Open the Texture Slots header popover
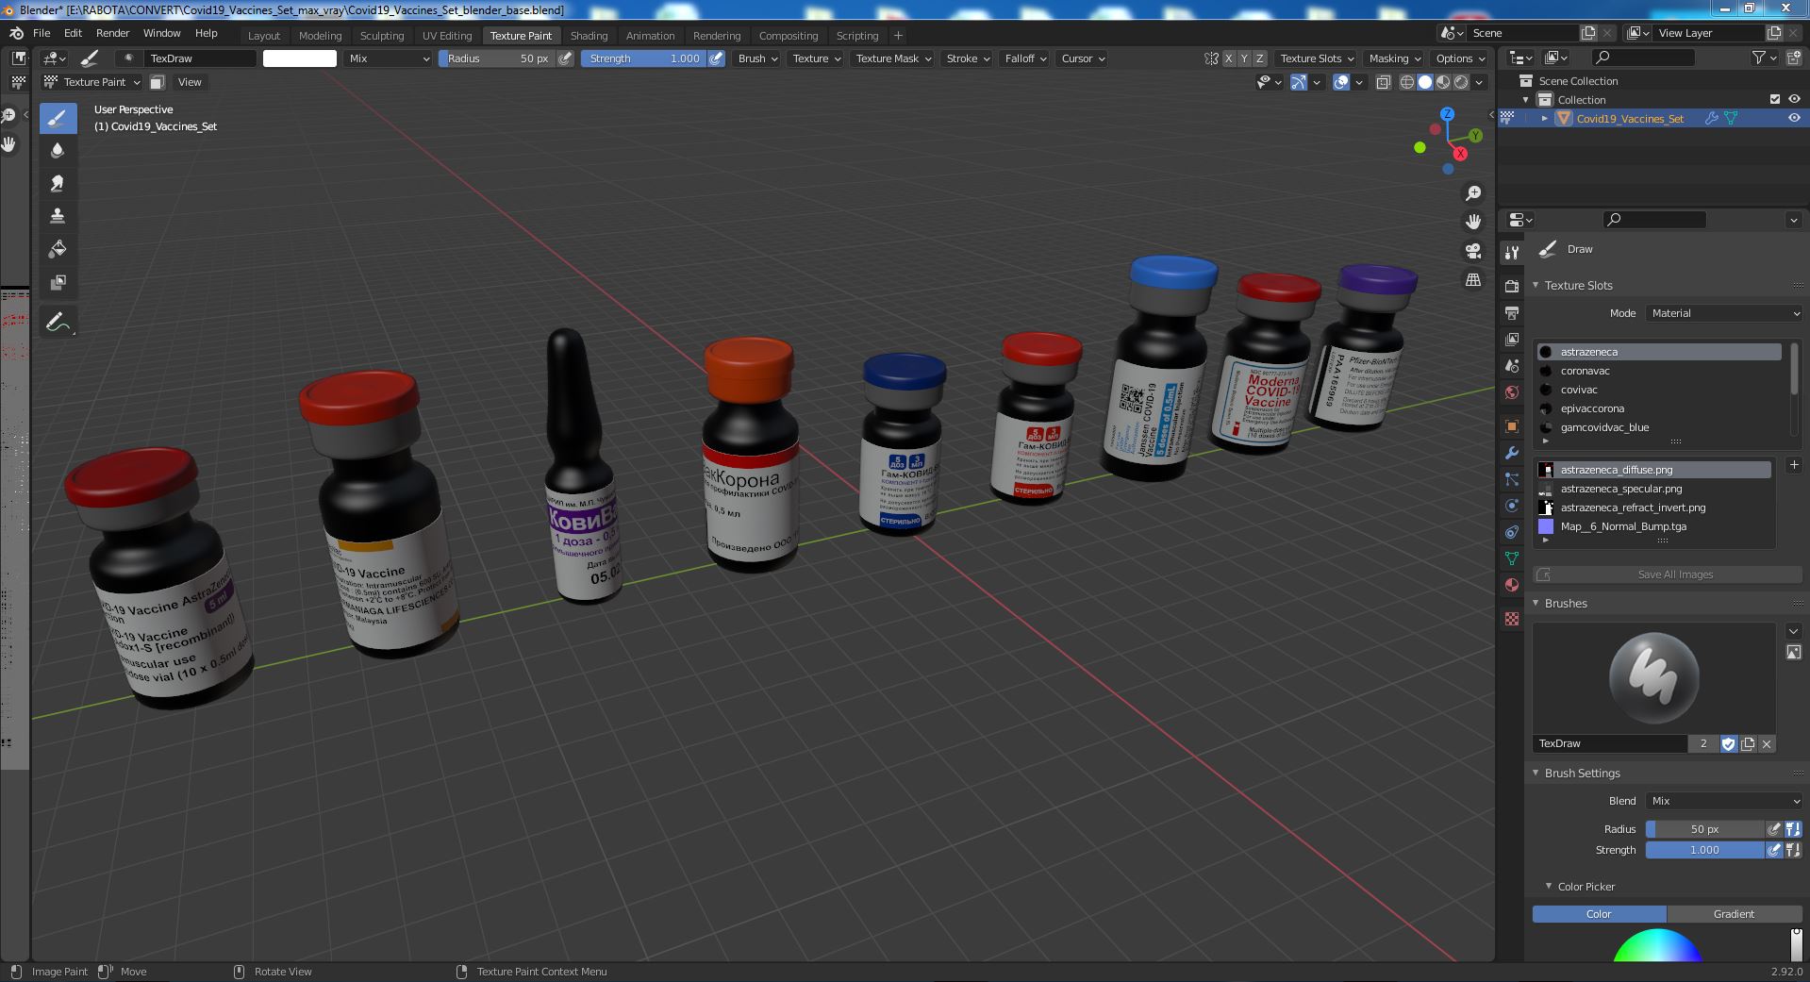The image size is (1810, 982). 1317,58
